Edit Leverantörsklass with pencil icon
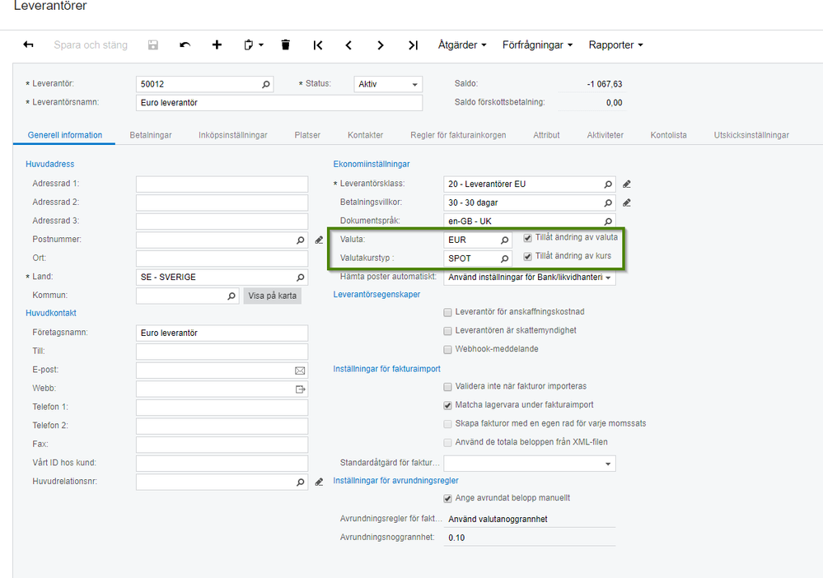Screen dimensions: 823x578 click(x=627, y=184)
